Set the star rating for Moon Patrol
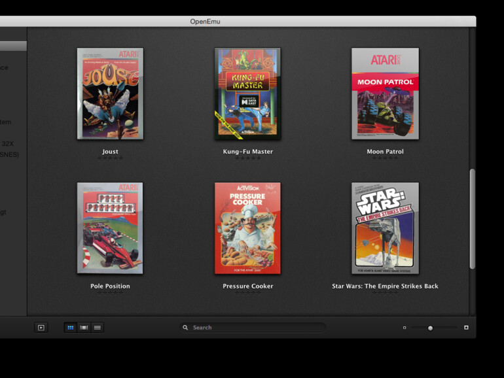This screenshot has height=378, width=504. tap(385, 158)
